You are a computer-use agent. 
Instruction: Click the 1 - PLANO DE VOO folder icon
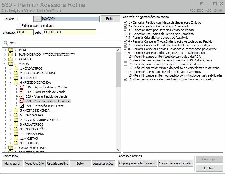10,55
